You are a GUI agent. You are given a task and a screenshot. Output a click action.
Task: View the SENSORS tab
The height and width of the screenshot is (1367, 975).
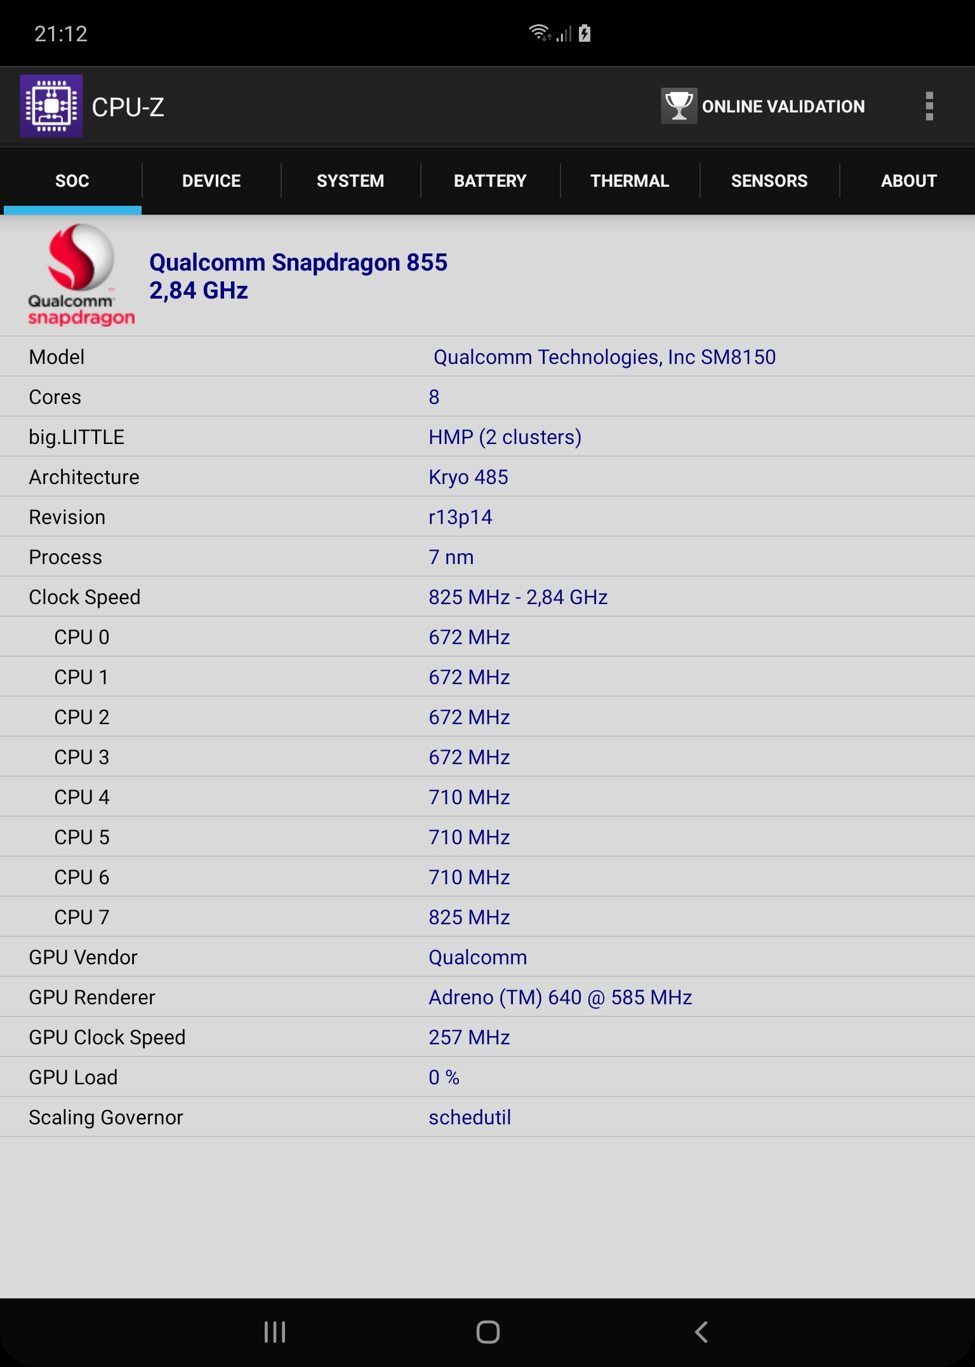[769, 181]
